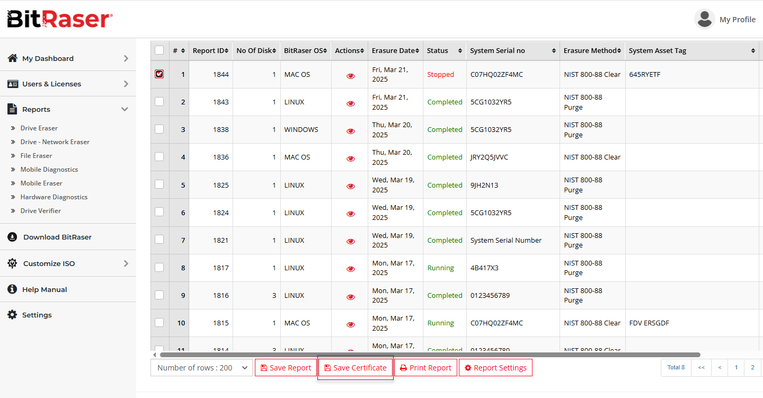Click the Save Report button

(286, 368)
